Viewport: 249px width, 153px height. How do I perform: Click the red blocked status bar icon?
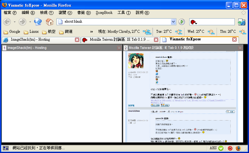click(x=230, y=148)
